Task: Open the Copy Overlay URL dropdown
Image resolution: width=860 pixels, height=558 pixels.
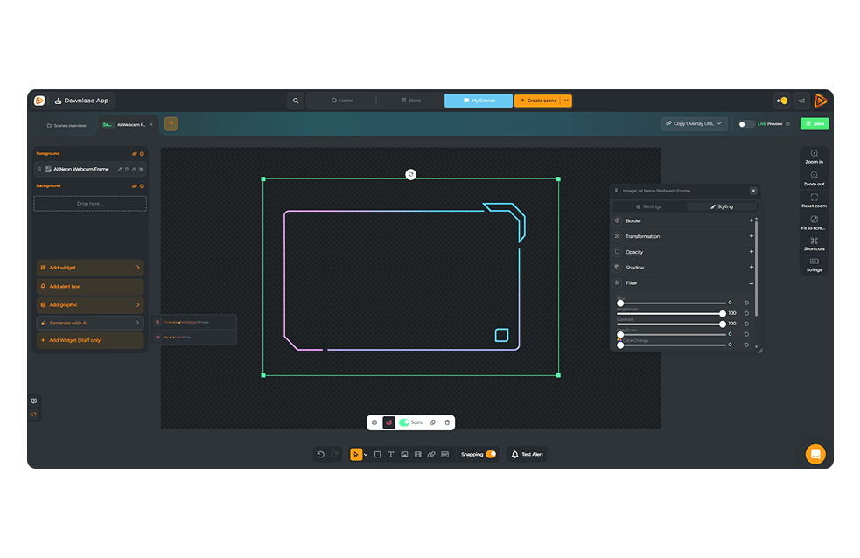Action: tap(695, 124)
